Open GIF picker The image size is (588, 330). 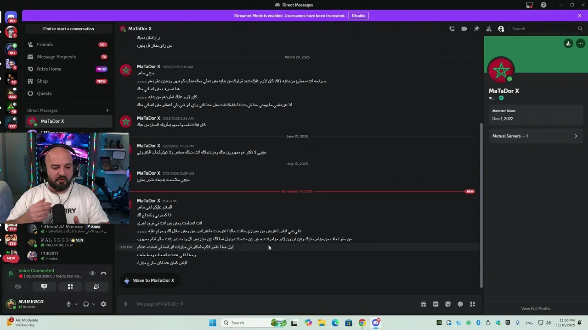436,304
